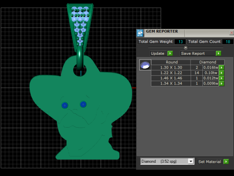The image size is (234, 176).
Task: Click the Total Gem Weight value field
Action: pyautogui.click(x=180, y=42)
